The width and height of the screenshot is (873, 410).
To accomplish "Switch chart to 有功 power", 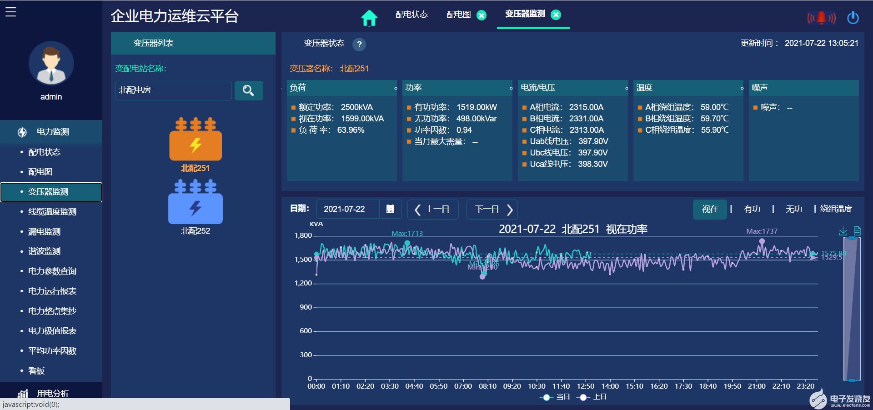I will [752, 209].
